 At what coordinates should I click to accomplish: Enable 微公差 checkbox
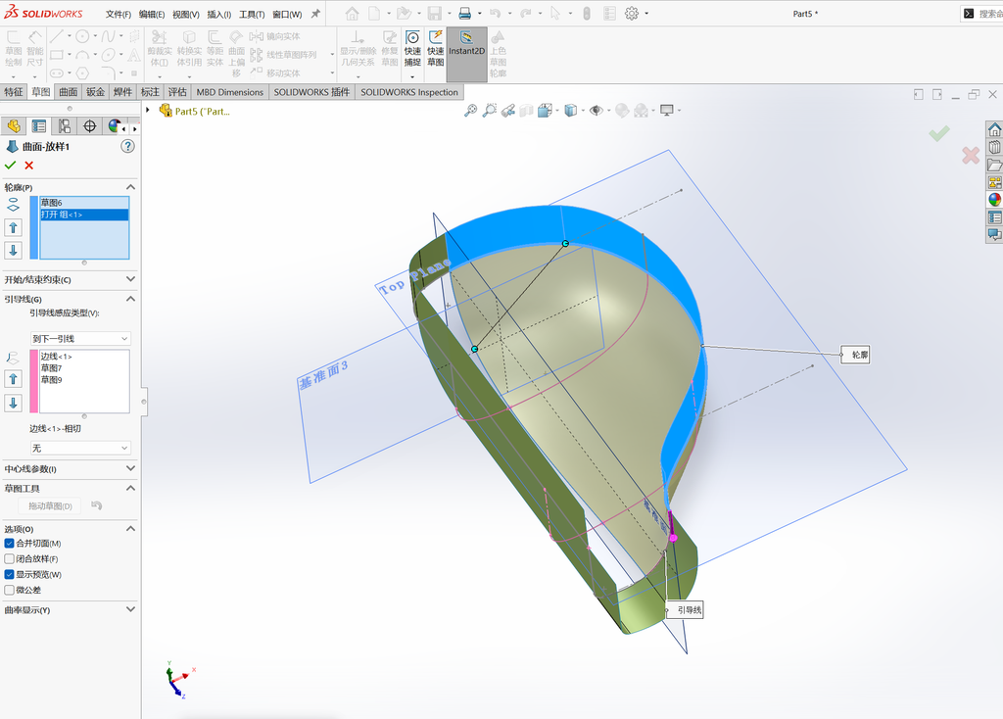point(10,590)
